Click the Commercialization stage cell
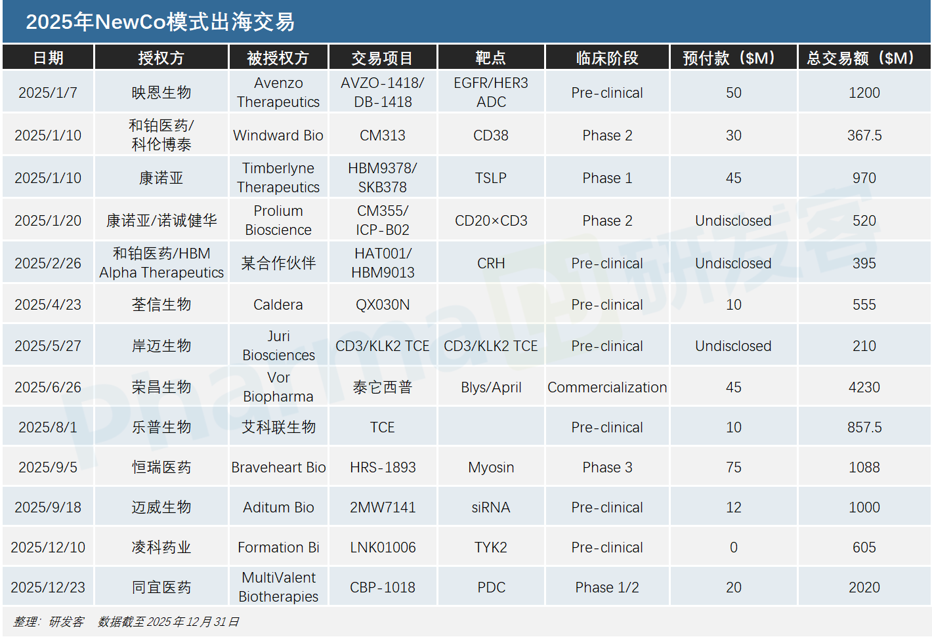Image resolution: width=932 pixels, height=639 pixels. pos(606,387)
